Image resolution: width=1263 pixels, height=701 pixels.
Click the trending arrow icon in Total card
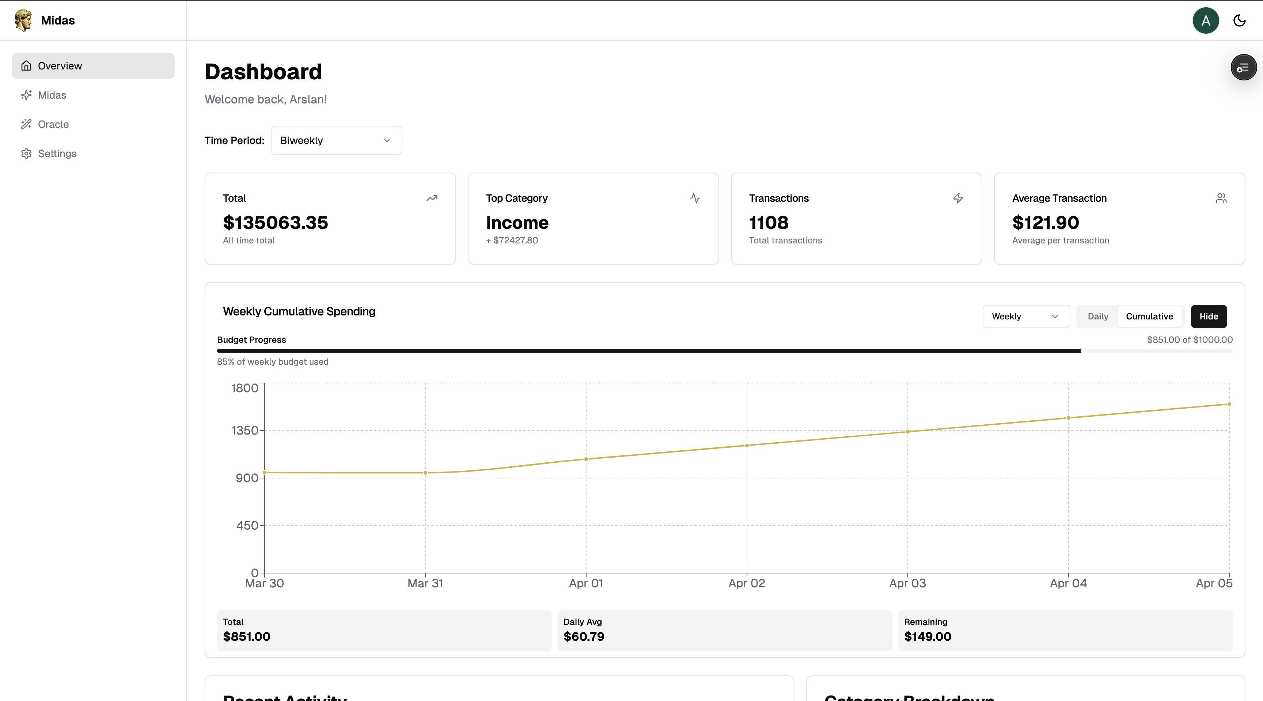pos(432,198)
